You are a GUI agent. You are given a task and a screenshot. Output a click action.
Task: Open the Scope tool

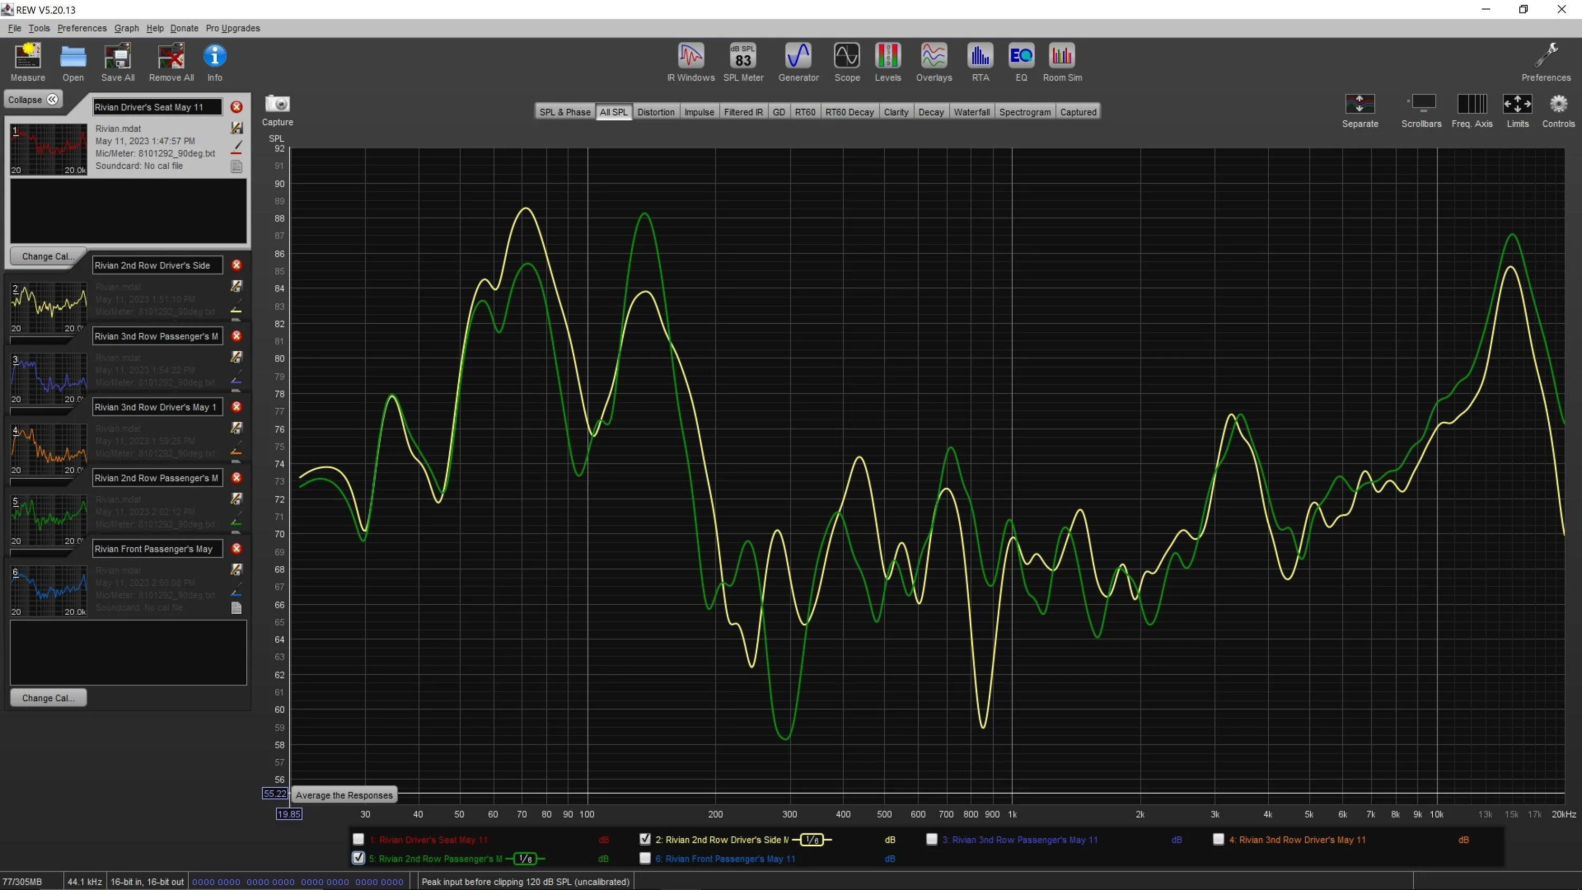[847, 61]
